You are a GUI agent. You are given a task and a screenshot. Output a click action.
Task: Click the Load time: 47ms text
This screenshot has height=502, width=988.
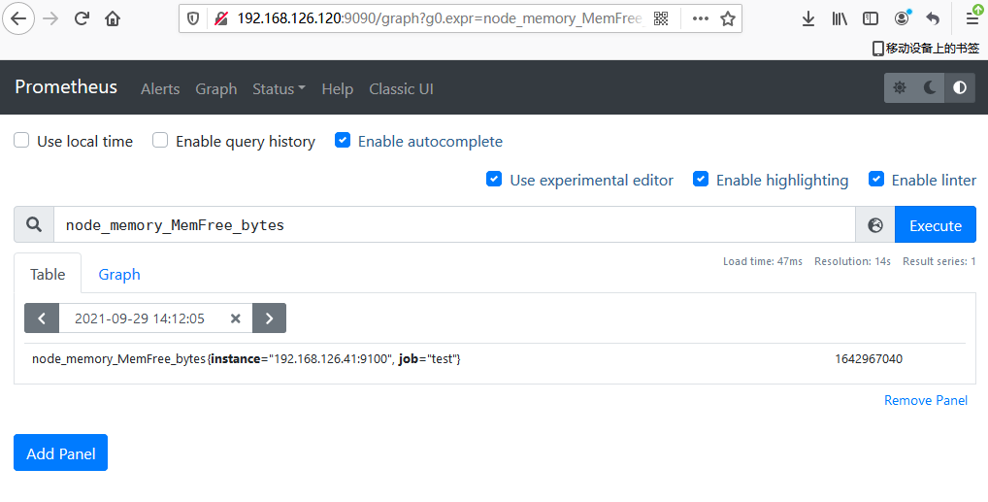click(x=763, y=261)
